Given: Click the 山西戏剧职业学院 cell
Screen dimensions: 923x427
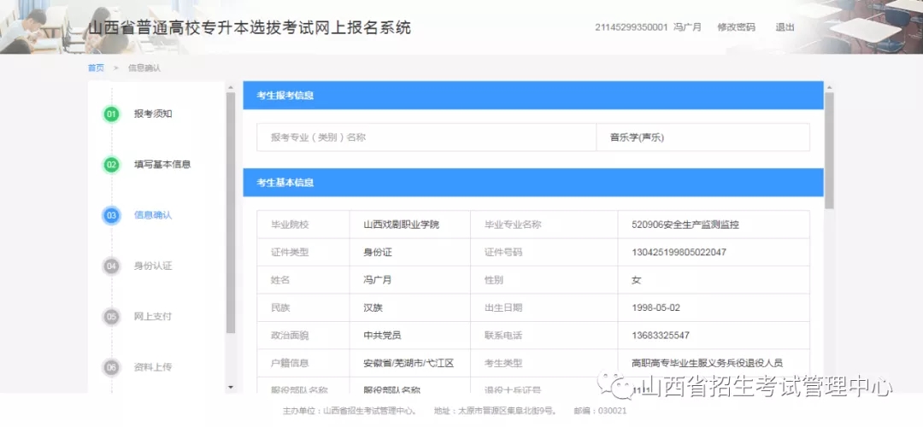Looking at the screenshot, I should point(402,225).
